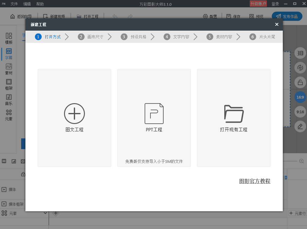Image resolution: width=307 pixels, height=229 pixels.
Task: Expand the 元素 track dropdown chevron
Action: [x=45, y=213]
